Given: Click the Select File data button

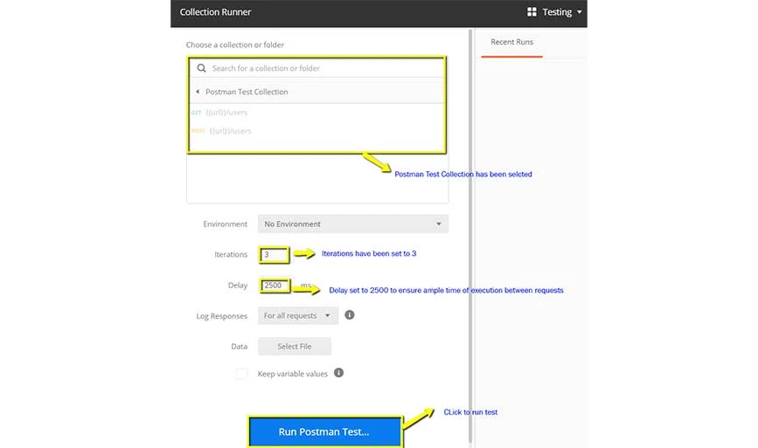Looking at the screenshot, I should (x=295, y=346).
